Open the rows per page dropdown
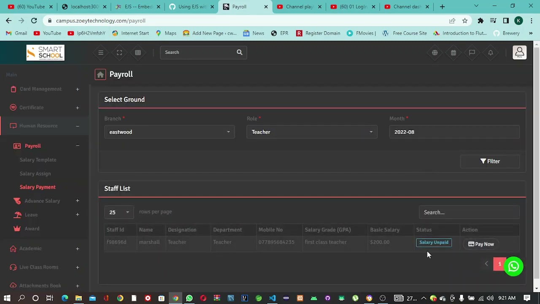Image resolution: width=540 pixels, height=304 pixels. pyautogui.click(x=119, y=212)
